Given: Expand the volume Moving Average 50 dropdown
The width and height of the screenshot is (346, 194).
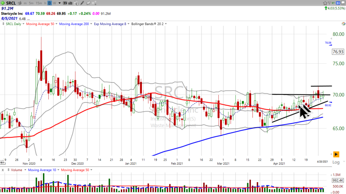Looking at the screenshot, I should 91,170.
